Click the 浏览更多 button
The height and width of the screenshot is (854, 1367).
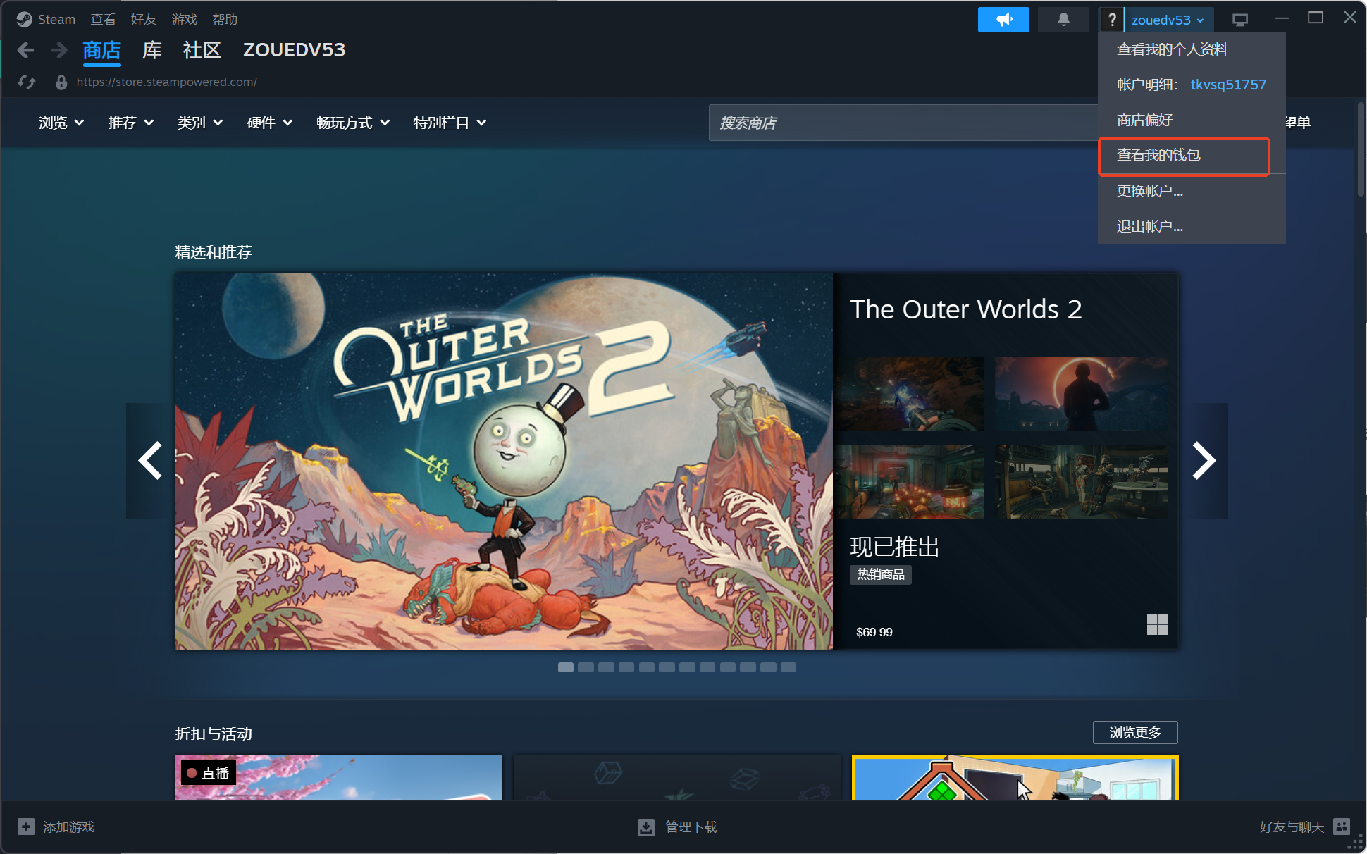[1134, 733]
